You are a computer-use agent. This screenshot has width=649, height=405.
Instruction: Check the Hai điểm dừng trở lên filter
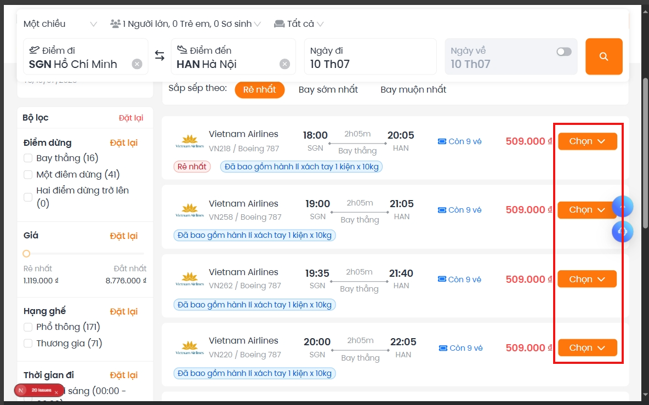[x=28, y=197]
